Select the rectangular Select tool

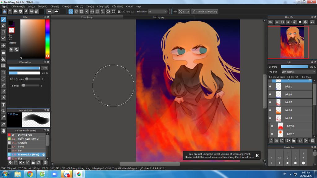click(x=3, y=73)
